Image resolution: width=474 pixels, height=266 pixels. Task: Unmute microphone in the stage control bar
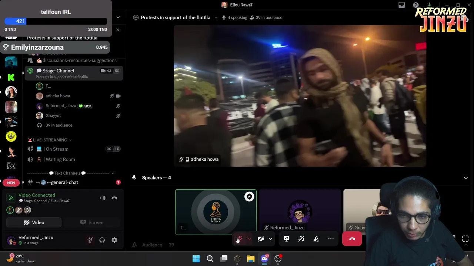click(240, 239)
